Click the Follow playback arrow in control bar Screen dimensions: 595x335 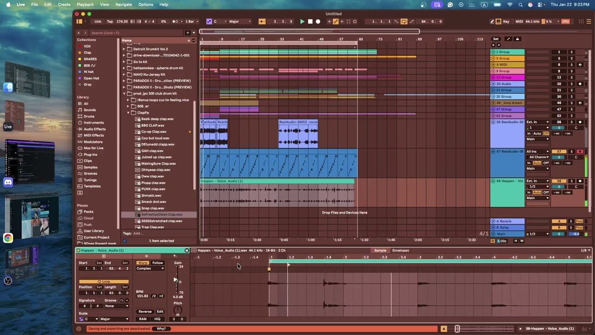coord(262,21)
